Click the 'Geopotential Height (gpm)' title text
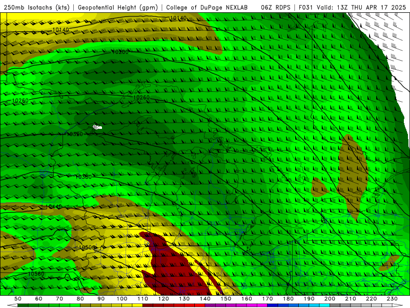410x308 pixels. pyautogui.click(x=118, y=7)
